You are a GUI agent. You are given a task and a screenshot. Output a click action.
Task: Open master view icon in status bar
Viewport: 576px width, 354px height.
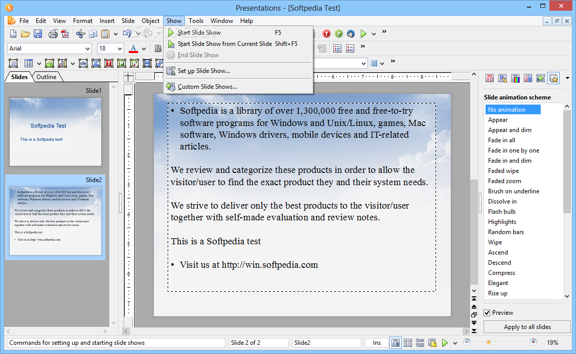pyautogui.click(x=432, y=343)
